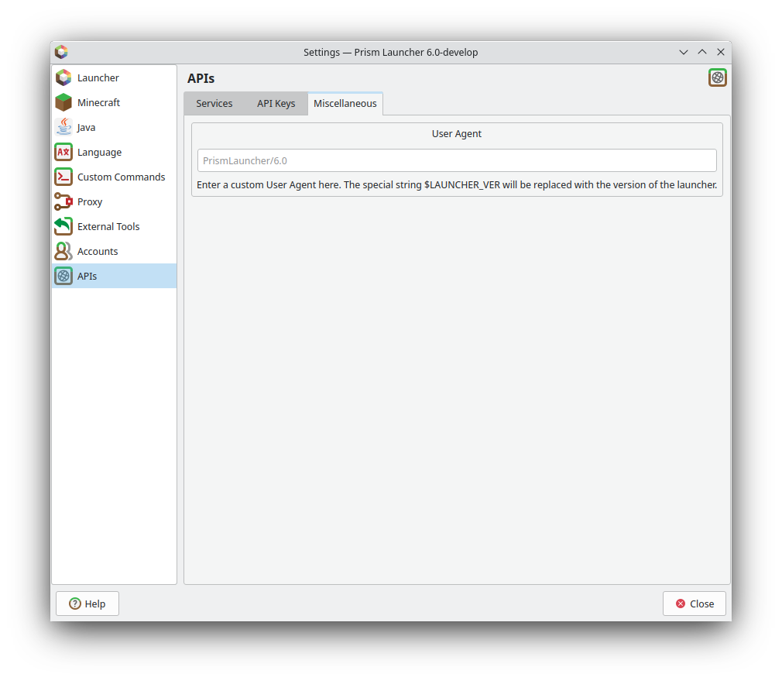782x681 pixels.
Task: Focus the User Agent input field
Action: 456,160
